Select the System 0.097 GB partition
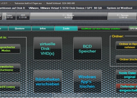Viewport: 137px width, 98px height. pos(9,16)
